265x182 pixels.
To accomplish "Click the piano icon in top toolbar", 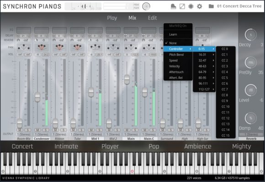I will pos(174,6).
